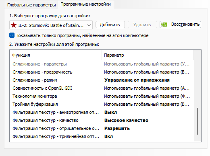
Task: Select the Фильтрация текстур - качество row
Action: click(102, 120)
